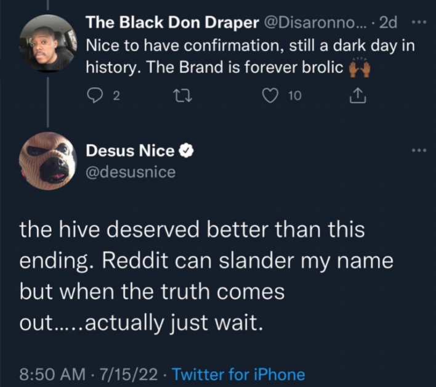Image resolution: width=436 pixels, height=387 pixels.
Task: Click the 8:50 AM 7/15/22 timestamp
Action: pyautogui.click(x=89, y=374)
